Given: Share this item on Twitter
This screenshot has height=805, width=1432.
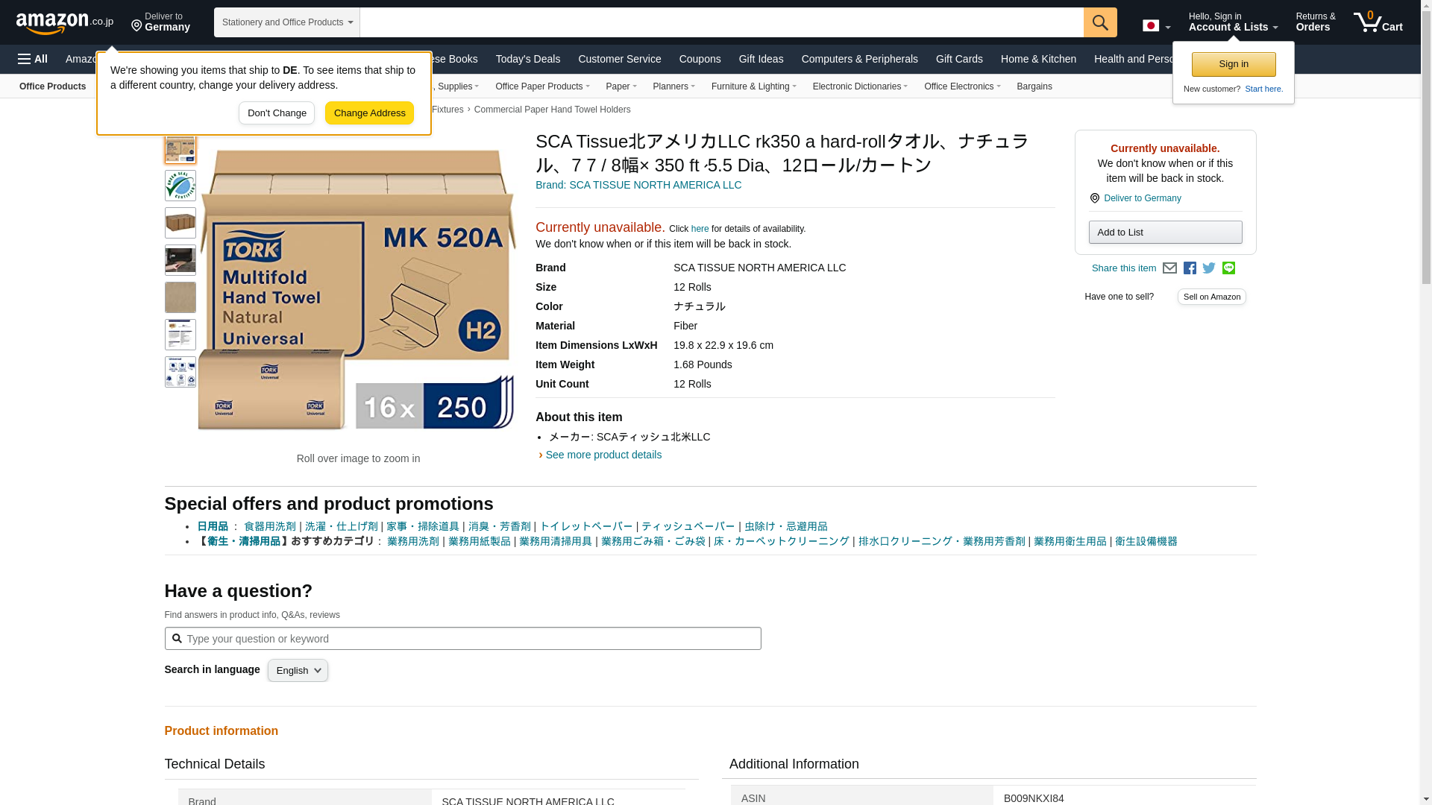Looking at the screenshot, I should [x=1209, y=268].
